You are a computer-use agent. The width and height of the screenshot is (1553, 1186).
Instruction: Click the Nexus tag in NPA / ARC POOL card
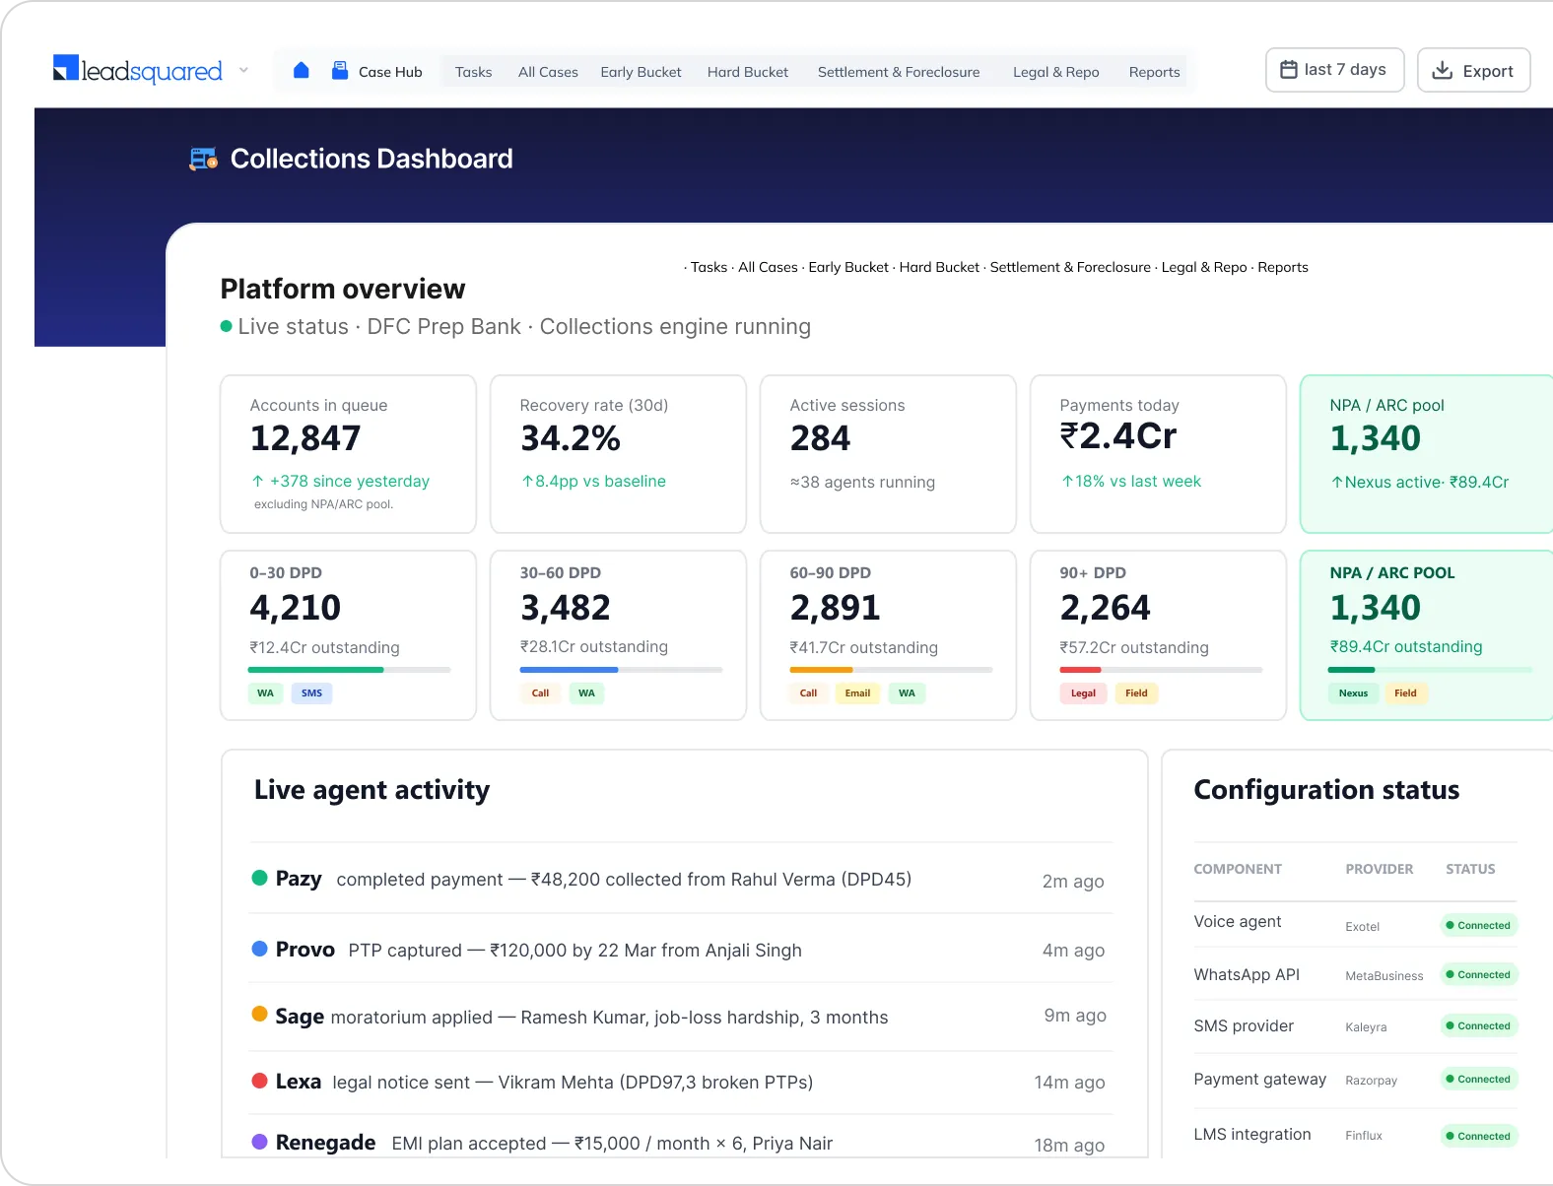tap(1353, 693)
